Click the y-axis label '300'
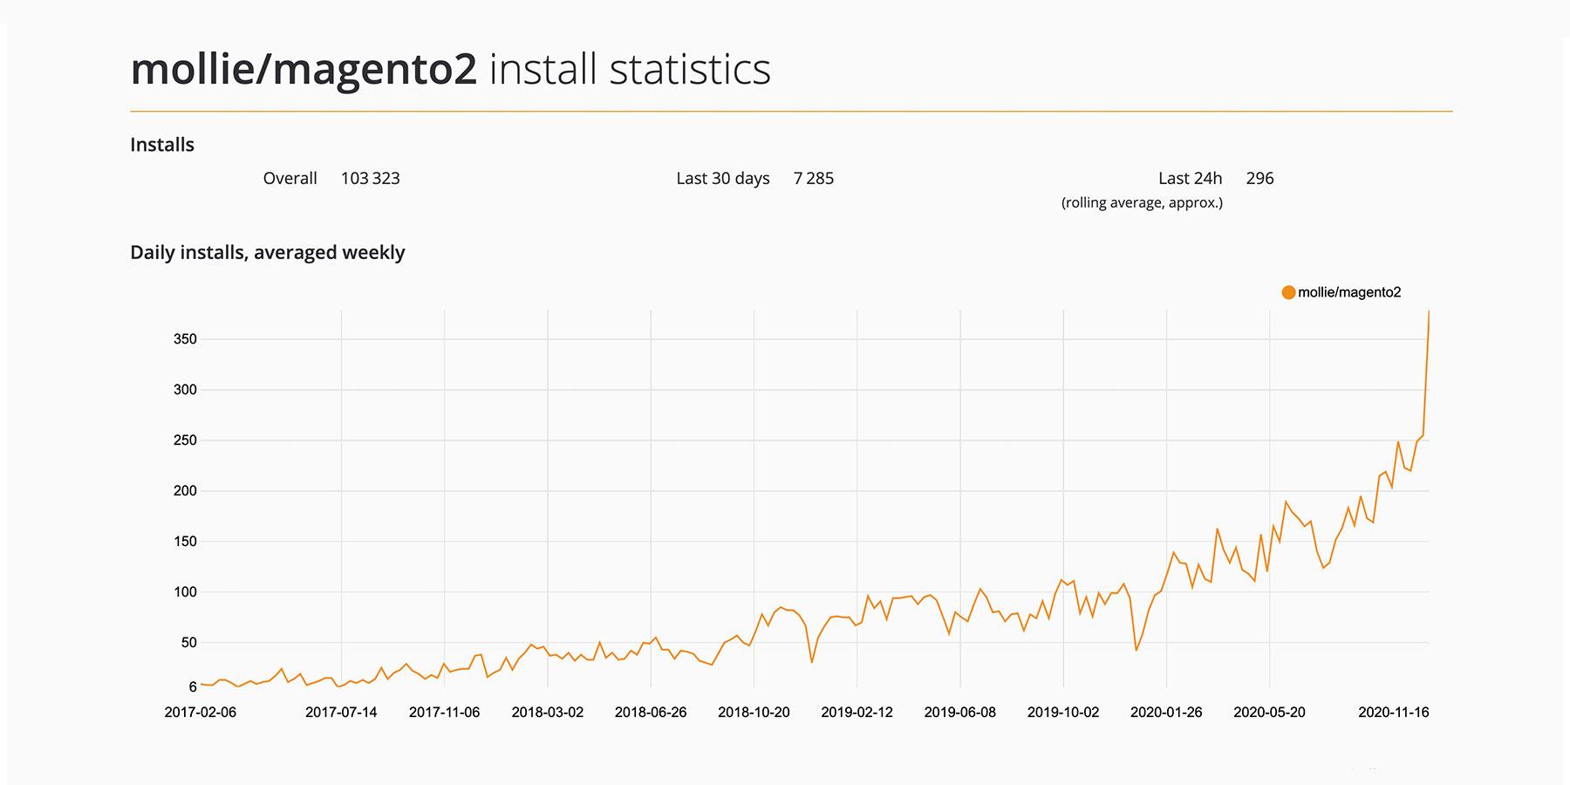Image resolution: width=1570 pixels, height=785 pixels. click(186, 390)
